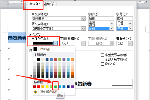The height and width of the screenshot is (100, 150).
Task: Pick black in the theme colors row
Action: pyautogui.click(x=38, y=60)
